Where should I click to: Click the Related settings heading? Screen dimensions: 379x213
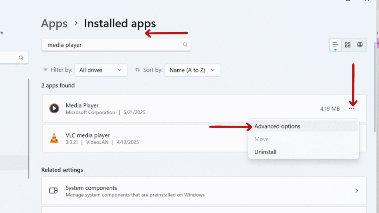tap(62, 170)
